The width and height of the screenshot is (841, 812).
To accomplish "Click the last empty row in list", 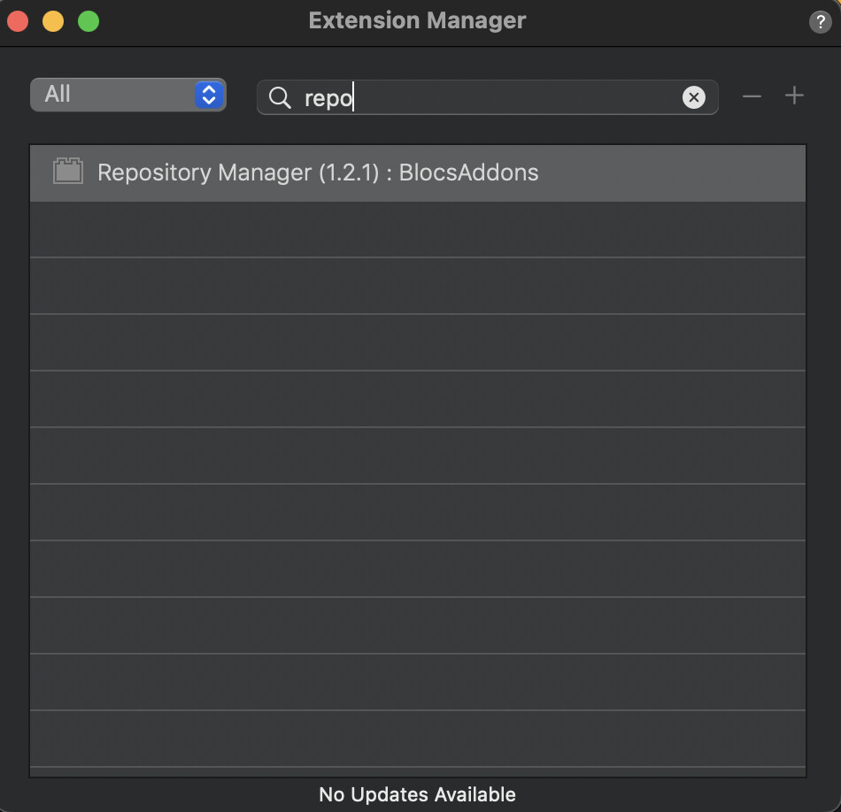I will pyautogui.click(x=417, y=739).
